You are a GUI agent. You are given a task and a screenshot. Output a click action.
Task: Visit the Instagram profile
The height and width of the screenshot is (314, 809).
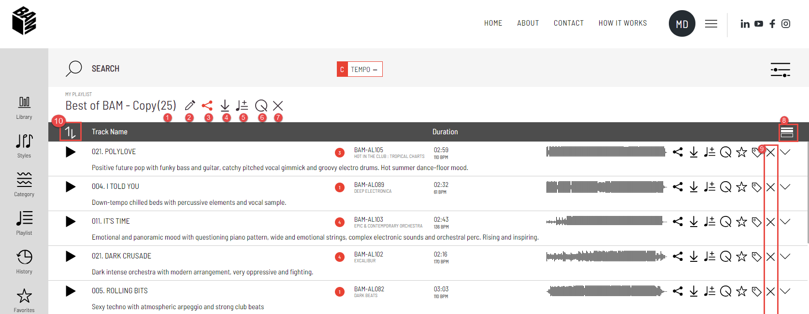tap(786, 24)
